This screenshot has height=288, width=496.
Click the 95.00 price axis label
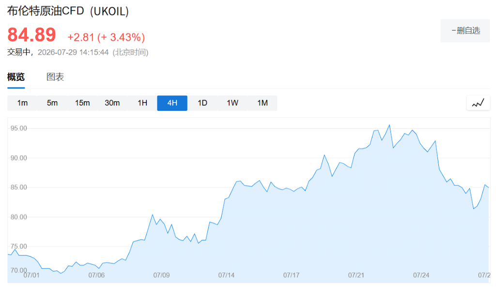point(19,128)
